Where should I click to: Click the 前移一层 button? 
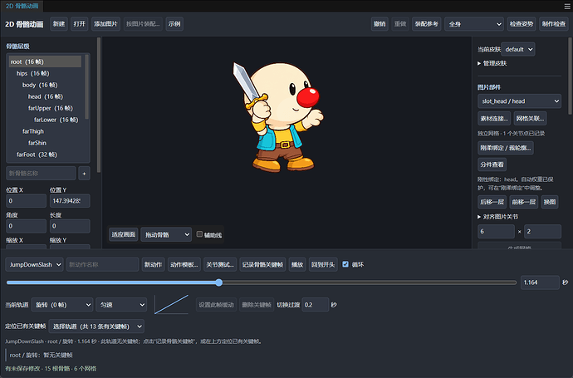coord(524,202)
